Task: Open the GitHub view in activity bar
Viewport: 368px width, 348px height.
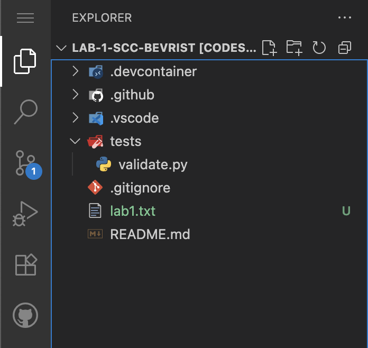Action: pyautogui.click(x=25, y=316)
